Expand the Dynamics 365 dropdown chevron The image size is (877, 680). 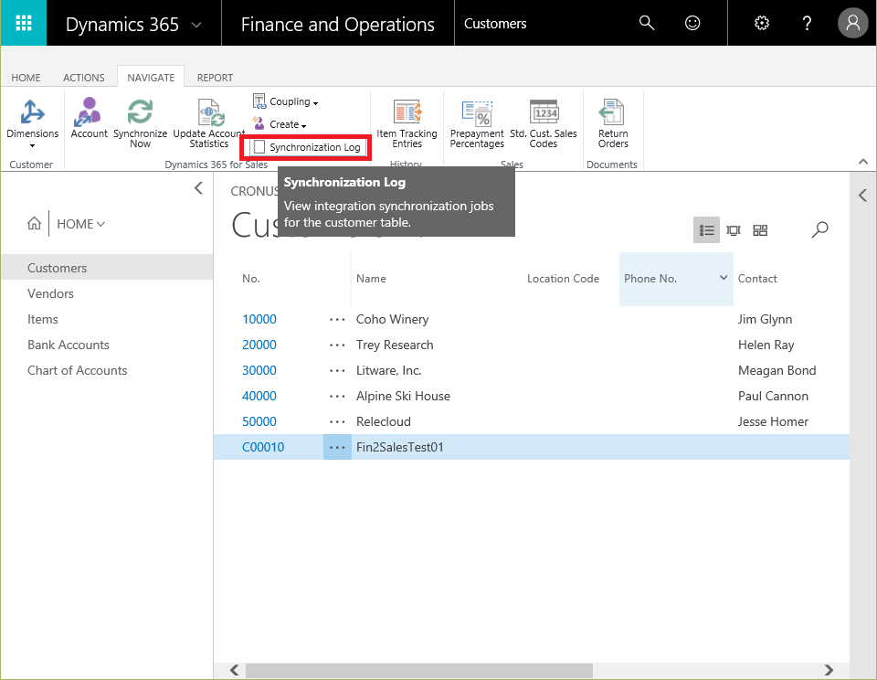[x=196, y=25]
